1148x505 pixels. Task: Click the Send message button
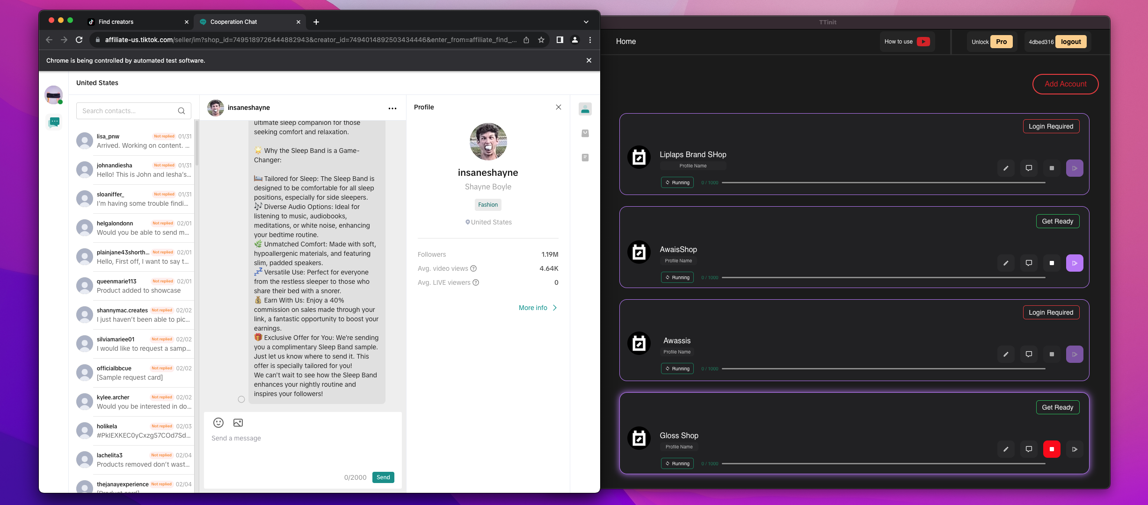[x=383, y=477]
